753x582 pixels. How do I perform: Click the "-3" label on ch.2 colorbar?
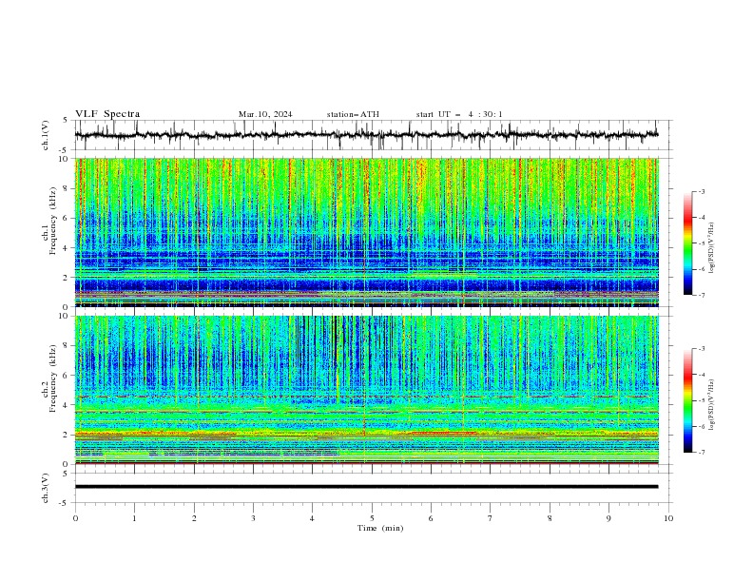point(701,349)
